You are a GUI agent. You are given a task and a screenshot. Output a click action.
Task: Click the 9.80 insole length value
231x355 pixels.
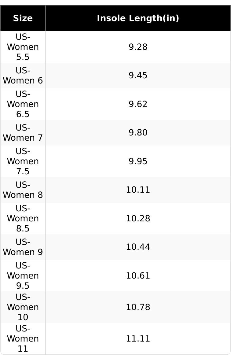coord(138,133)
